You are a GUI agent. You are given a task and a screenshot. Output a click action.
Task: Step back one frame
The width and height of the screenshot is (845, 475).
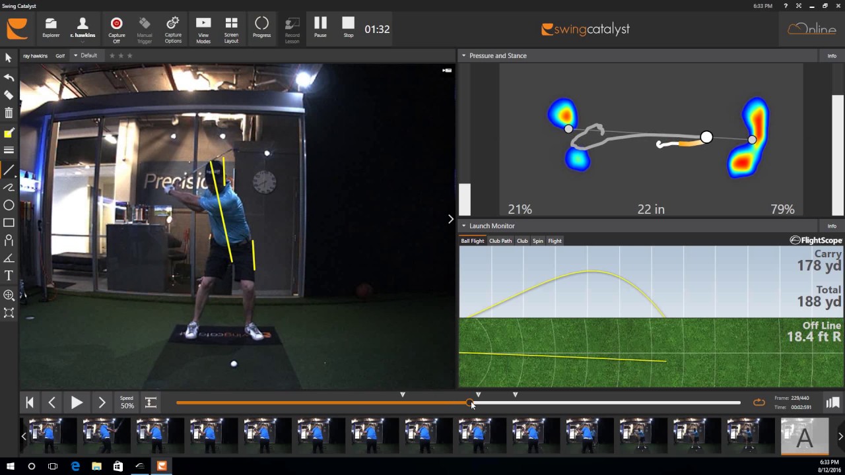[52, 402]
